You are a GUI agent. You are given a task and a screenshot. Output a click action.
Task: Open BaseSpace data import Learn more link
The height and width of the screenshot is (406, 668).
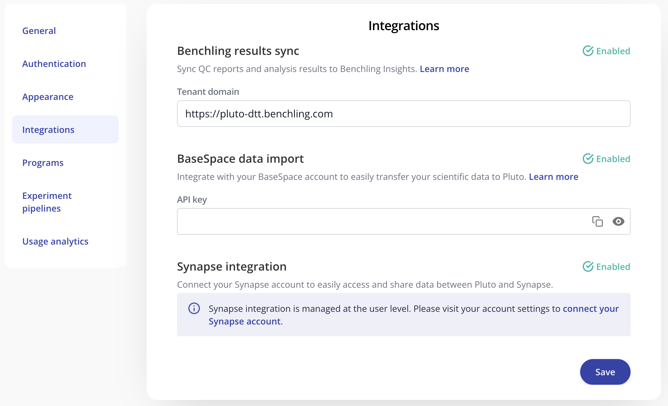point(553,177)
